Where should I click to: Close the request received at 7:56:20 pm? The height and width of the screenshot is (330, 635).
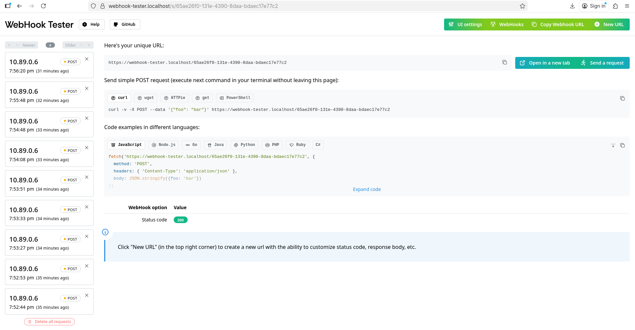[x=87, y=59]
